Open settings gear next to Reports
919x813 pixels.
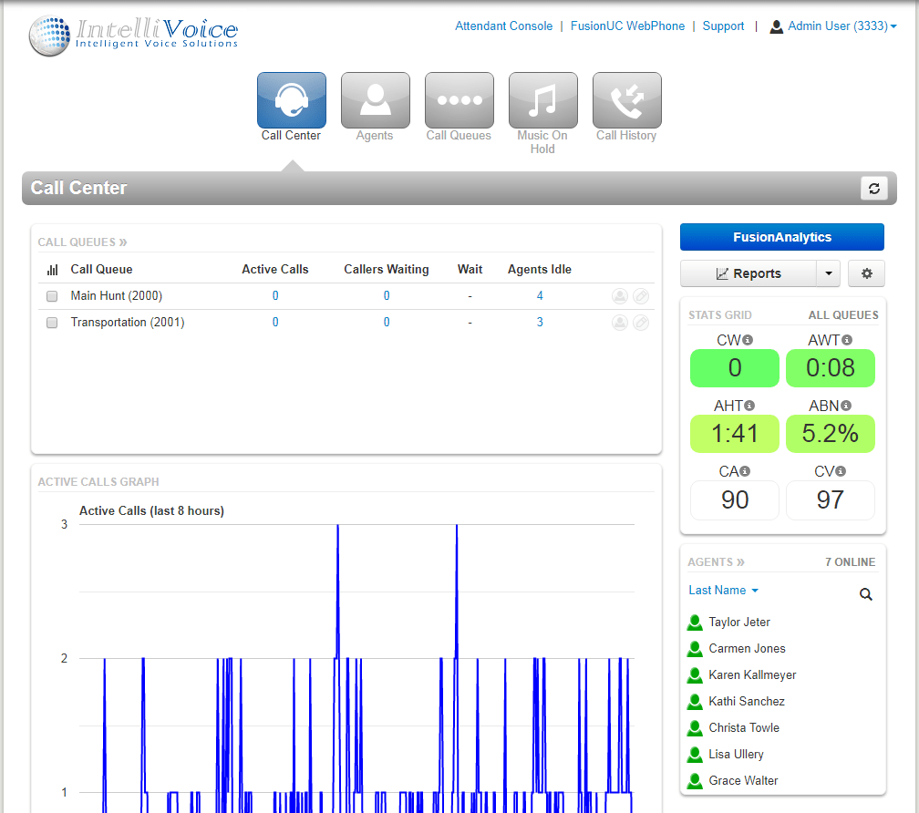(x=866, y=273)
